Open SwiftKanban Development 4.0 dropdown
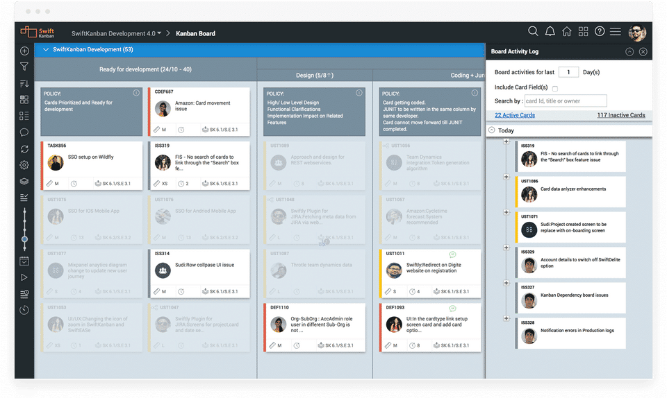Viewport: 667px width, 398px height. 116,33
